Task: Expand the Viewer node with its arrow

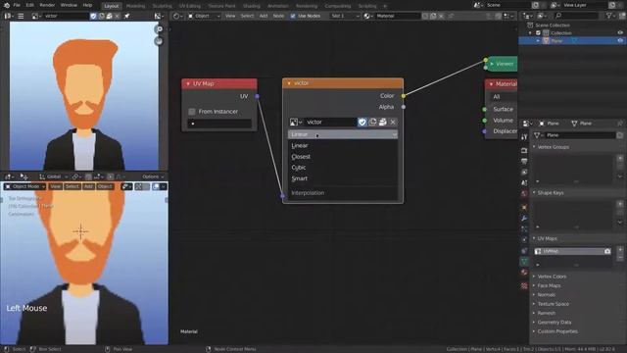Action: [492, 64]
